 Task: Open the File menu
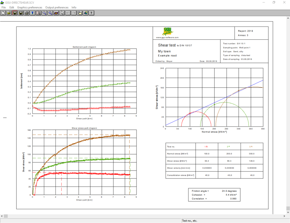click(4, 7)
